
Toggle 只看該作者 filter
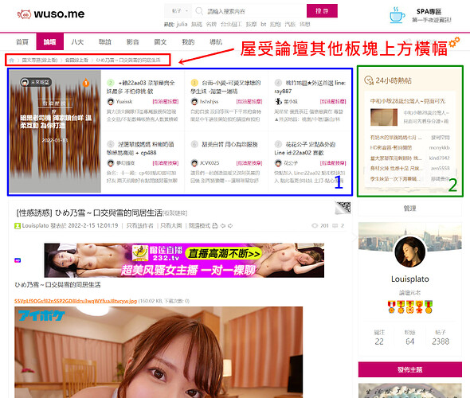139,225
